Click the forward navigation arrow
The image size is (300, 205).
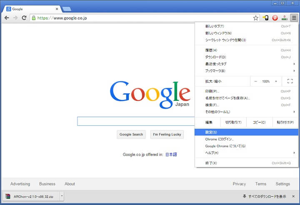pyautogui.click(x=15, y=18)
